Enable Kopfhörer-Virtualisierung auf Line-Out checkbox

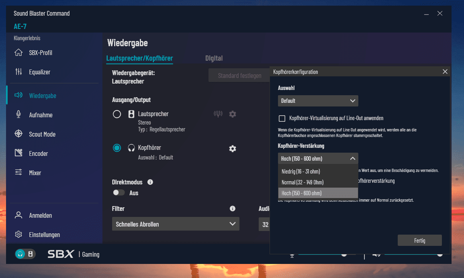click(x=282, y=119)
